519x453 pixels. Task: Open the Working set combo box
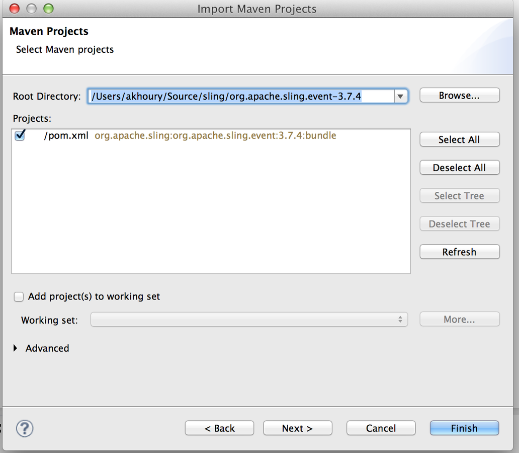(249, 320)
